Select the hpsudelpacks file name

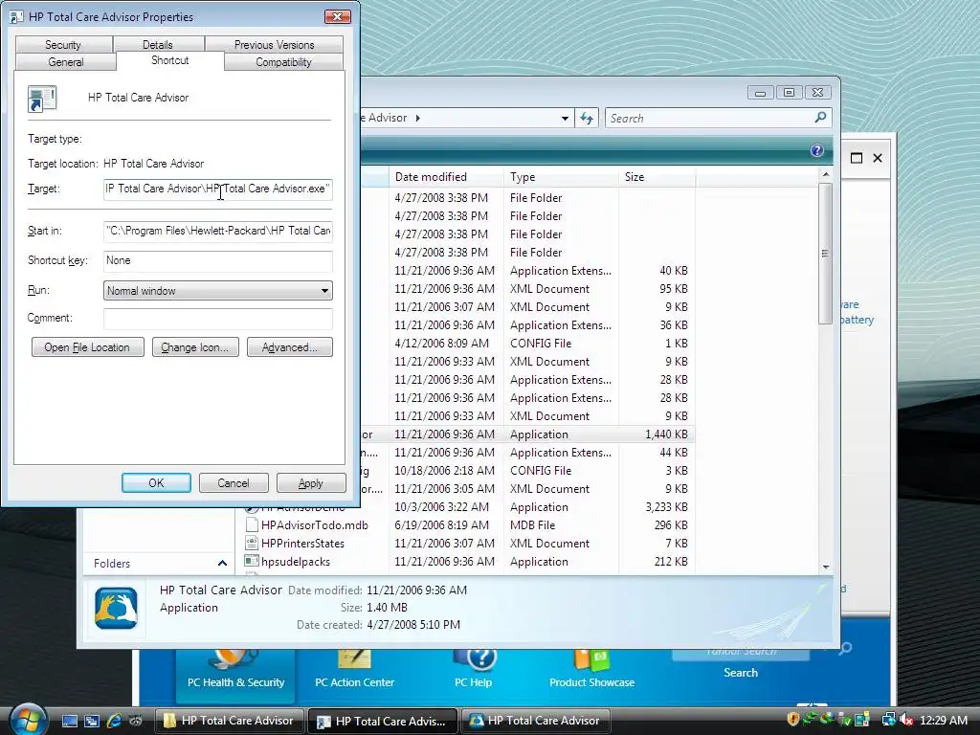coord(295,561)
